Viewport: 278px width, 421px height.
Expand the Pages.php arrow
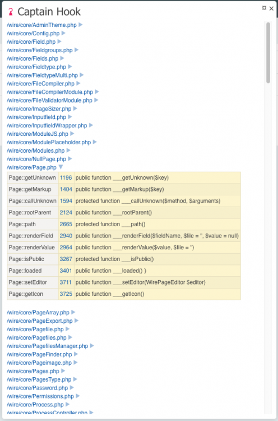(63, 370)
